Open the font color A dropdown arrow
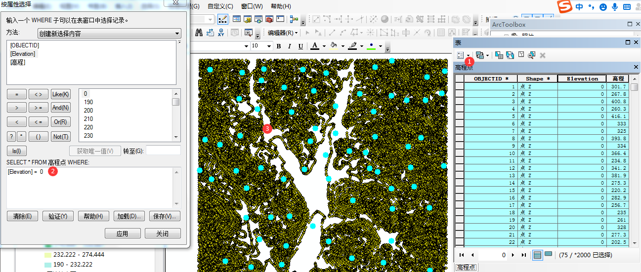The height and width of the screenshot is (272, 641). tap(324, 46)
